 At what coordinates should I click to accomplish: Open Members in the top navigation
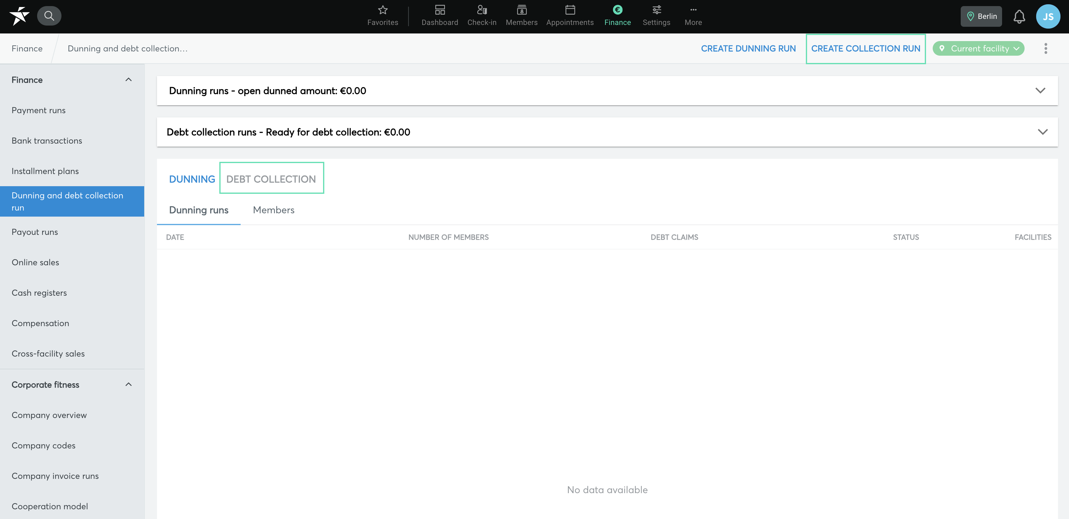pos(521,16)
